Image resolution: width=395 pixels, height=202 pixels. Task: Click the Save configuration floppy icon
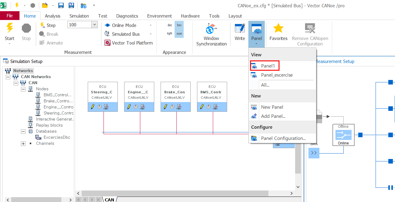pyautogui.click(x=61, y=5)
